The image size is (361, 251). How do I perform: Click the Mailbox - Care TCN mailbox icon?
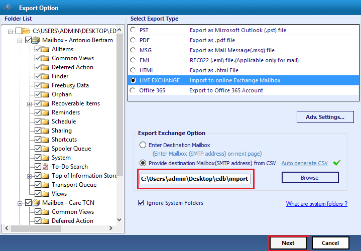click(36, 203)
